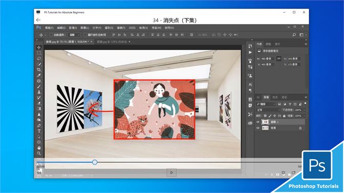Filter layers by type T icon
Image resolution: width=344 pixels, height=193 pixels.
pyautogui.click(x=290, y=104)
